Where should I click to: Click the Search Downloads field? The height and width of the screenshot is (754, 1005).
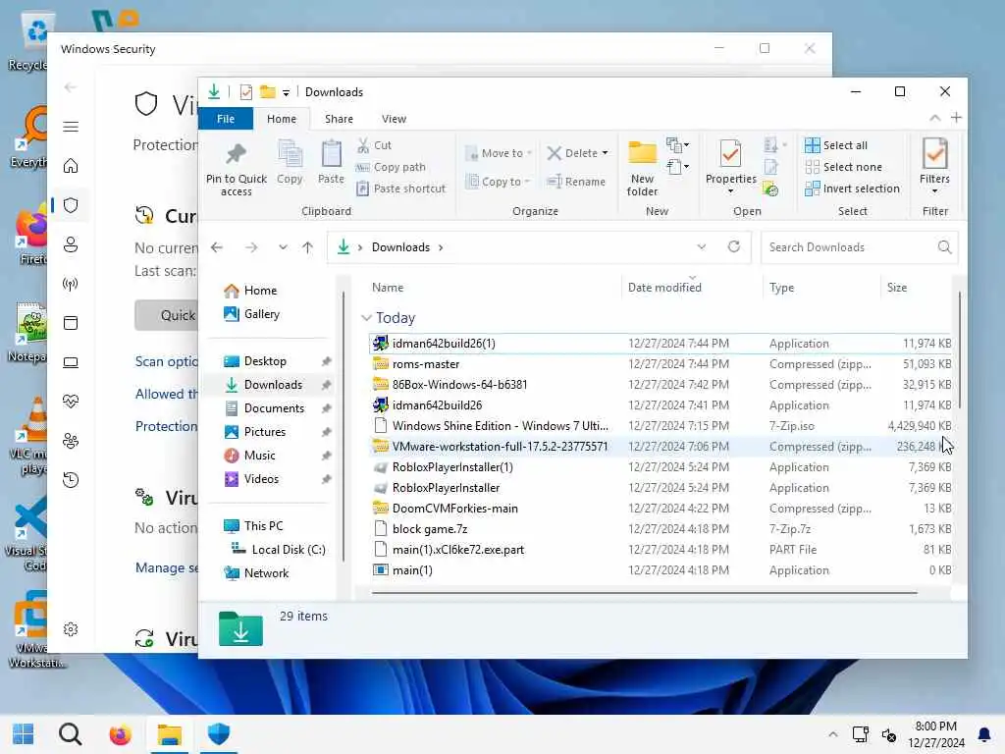coord(859,247)
